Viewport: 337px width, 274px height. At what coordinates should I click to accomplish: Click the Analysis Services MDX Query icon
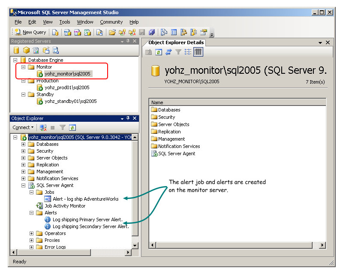tap(67, 32)
